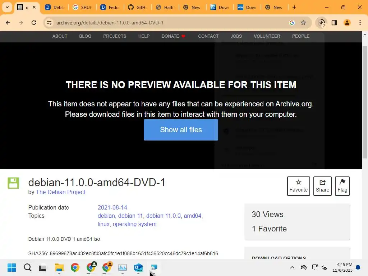This screenshot has height=276, width=368.
Task: Open the 'debian 11' topic link
Action: (130, 216)
